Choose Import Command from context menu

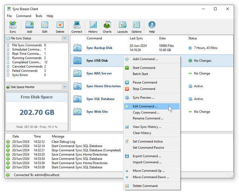[x=152, y=162]
